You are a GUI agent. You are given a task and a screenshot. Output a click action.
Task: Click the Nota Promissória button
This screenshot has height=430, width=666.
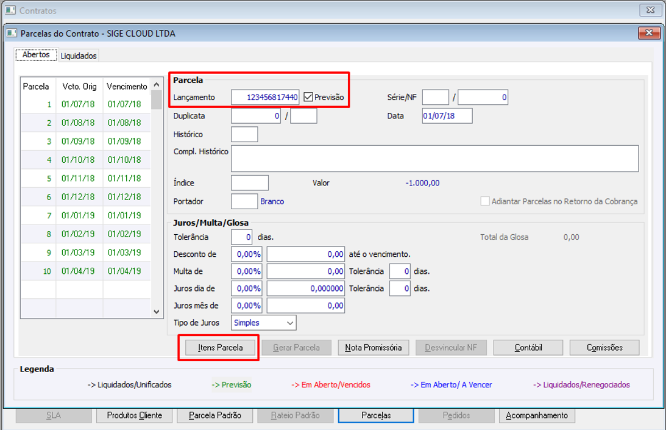tap(374, 348)
